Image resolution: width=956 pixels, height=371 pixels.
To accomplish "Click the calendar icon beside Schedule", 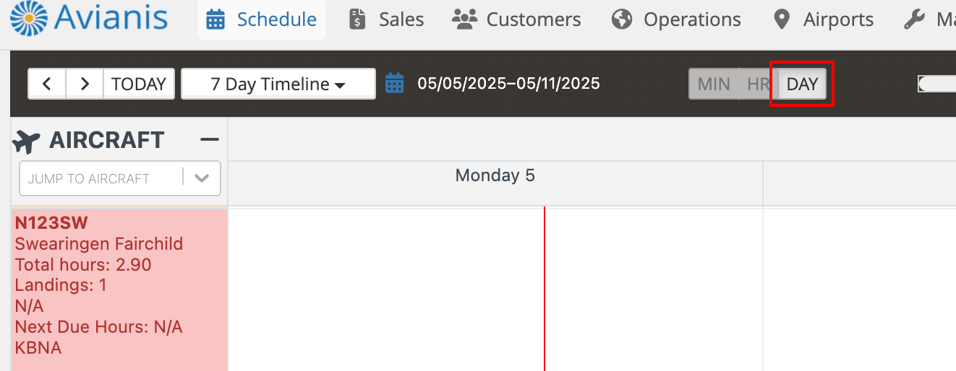I will coord(215,19).
